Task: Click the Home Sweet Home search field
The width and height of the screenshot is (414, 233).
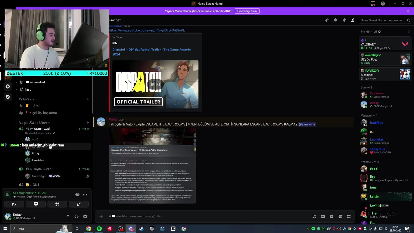Action: [x=385, y=20]
